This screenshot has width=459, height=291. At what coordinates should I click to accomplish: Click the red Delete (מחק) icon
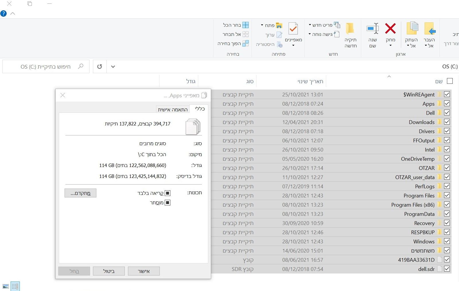[x=390, y=28]
